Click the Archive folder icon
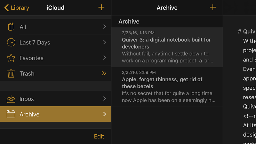The width and height of the screenshot is (256, 144). (x=11, y=114)
